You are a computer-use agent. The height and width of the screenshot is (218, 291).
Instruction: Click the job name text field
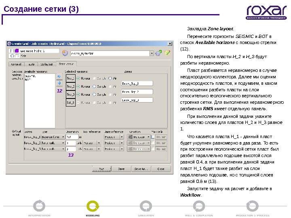coord(110,53)
